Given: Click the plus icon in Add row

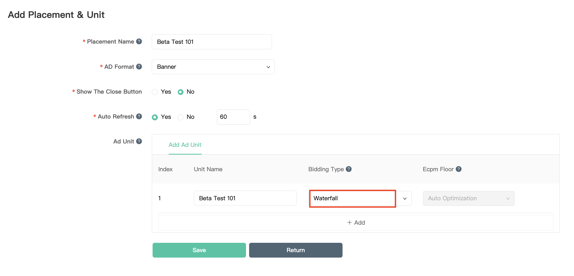Looking at the screenshot, I should click(350, 223).
